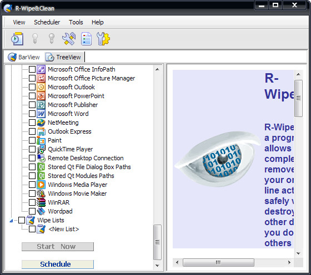This screenshot has width=311, height=275.
Task: Click the info panel horizontal scrollbar thumb
Action: click(x=218, y=263)
